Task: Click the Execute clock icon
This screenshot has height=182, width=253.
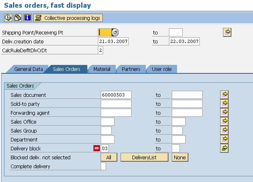Action: 8,18
